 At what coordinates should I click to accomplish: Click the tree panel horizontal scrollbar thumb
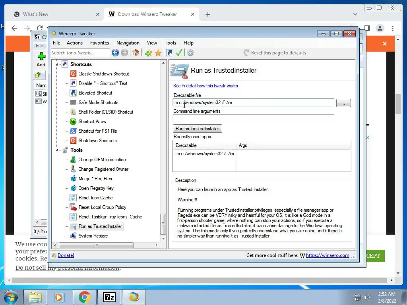96,245
